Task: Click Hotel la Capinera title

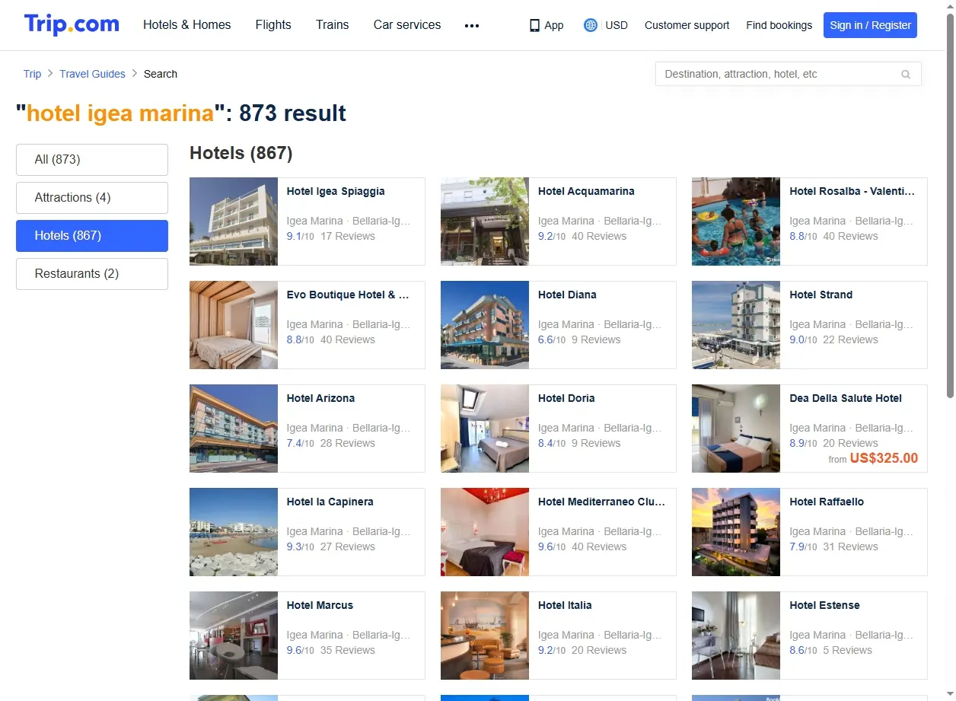Action: coord(330,502)
